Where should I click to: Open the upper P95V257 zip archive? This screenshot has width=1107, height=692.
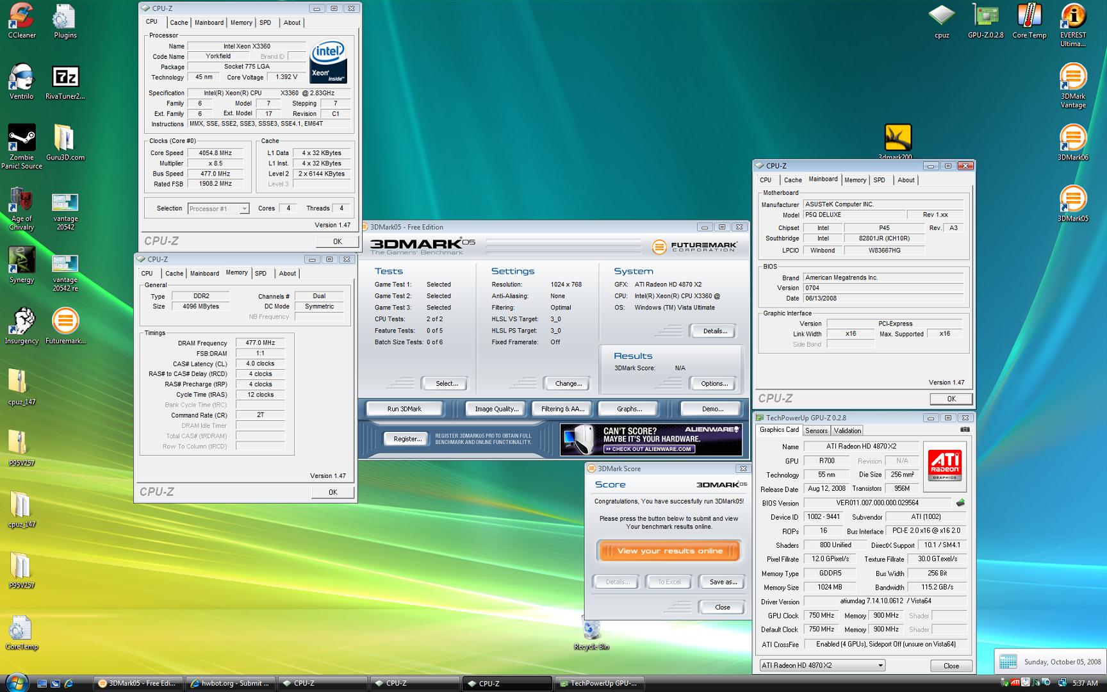point(22,447)
